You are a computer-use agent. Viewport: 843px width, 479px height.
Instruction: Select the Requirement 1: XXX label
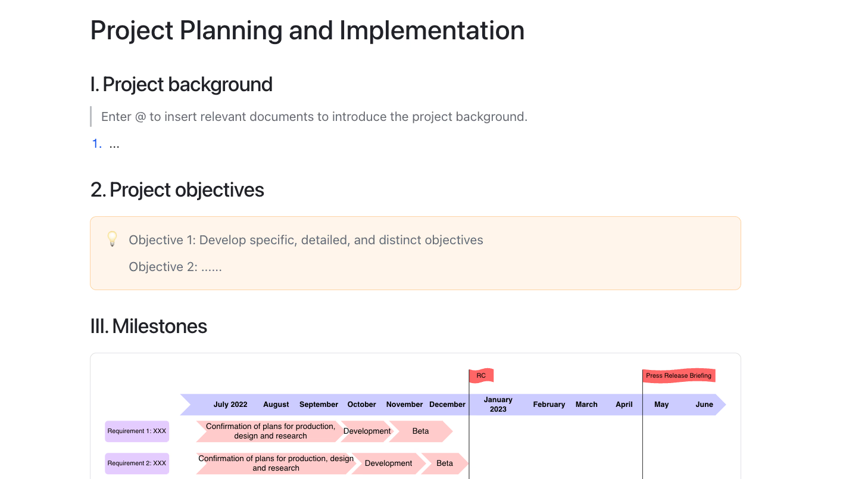[137, 431]
